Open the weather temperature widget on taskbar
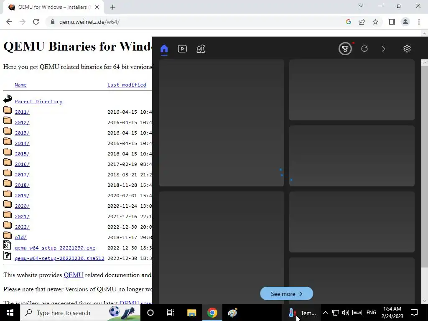428x321 pixels. pos(302,313)
